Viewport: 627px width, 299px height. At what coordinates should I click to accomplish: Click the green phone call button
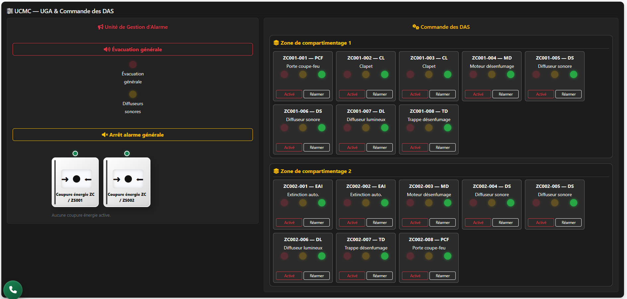13,290
